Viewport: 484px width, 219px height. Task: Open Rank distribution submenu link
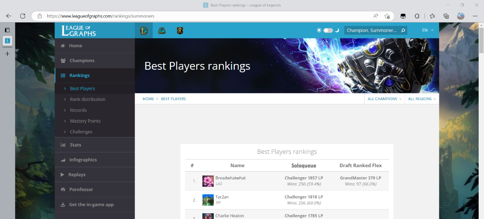point(87,99)
